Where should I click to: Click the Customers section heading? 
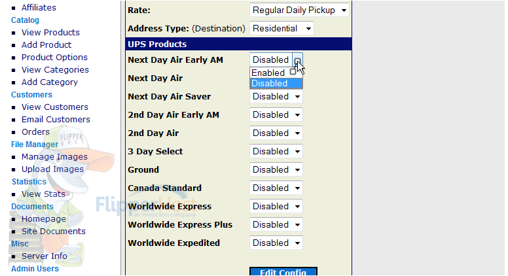coord(31,94)
